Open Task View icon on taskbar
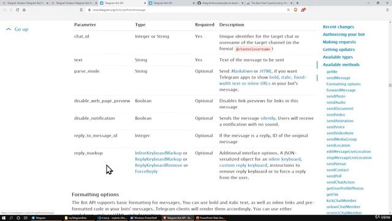The width and height of the screenshot is (392, 221). point(26,218)
